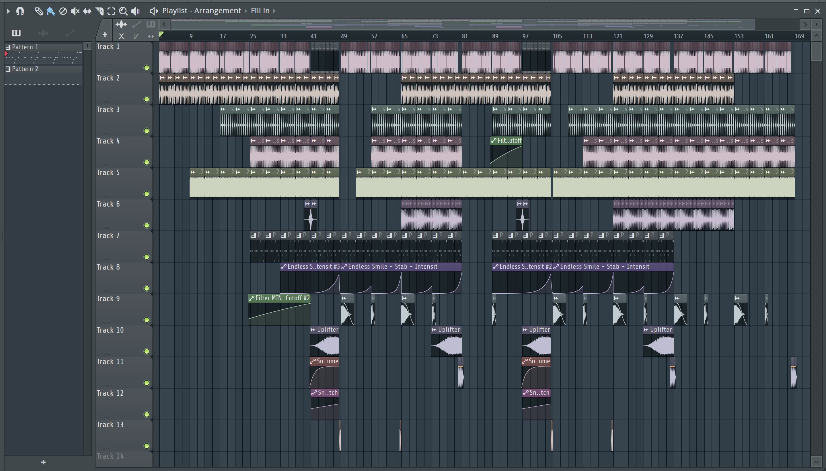Viewport: 826px width, 471px height.
Task: Select the Slice tool
Action: (100, 11)
